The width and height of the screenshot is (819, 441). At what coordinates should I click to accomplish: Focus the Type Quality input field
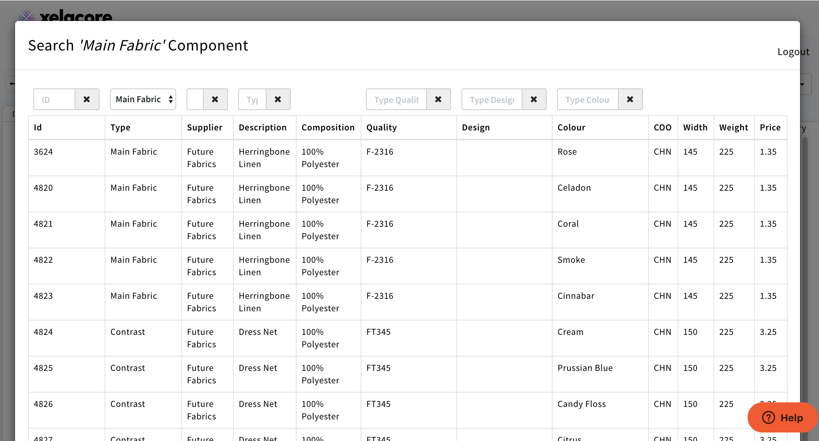396,99
